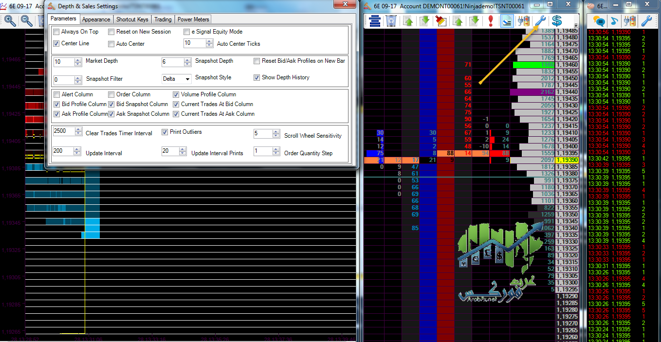This screenshot has height=342, width=661.
Task: Enable the Always On Top checkbox
Action: (56, 32)
